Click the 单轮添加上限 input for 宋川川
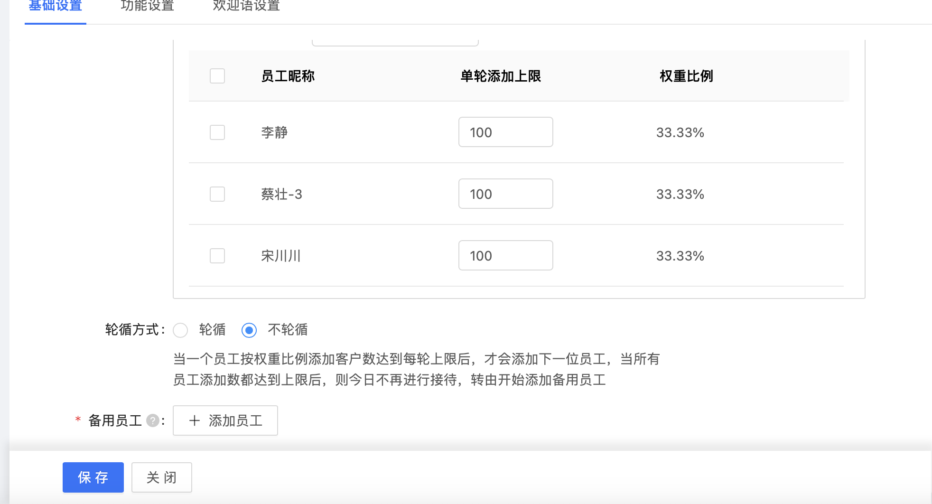 pyautogui.click(x=506, y=255)
